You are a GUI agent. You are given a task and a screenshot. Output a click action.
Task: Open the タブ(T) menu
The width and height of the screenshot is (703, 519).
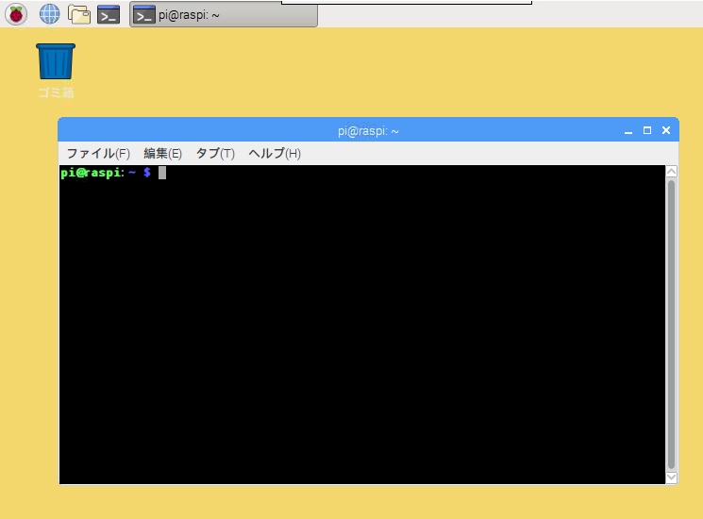[x=214, y=154]
